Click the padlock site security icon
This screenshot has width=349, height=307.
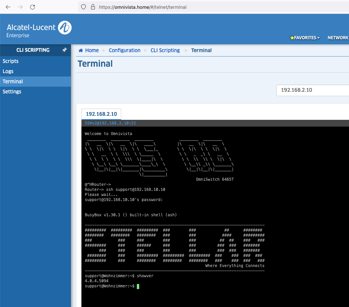tap(93, 7)
